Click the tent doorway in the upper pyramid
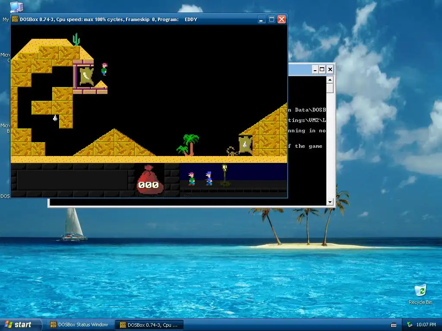The height and width of the screenshot is (331, 442). click(86, 77)
